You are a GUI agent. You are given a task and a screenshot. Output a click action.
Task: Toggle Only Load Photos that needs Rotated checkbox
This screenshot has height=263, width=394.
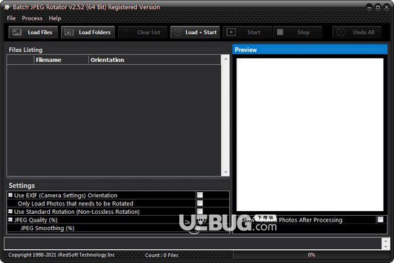coord(200,203)
